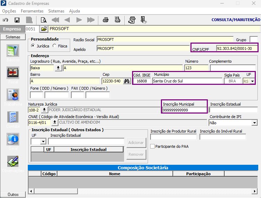Click Inscrição do Imóvel Rural field

point(223,137)
